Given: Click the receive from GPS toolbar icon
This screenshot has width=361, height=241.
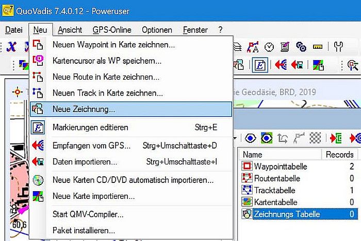Looking at the screenshot, I should [x=281, y=65].
